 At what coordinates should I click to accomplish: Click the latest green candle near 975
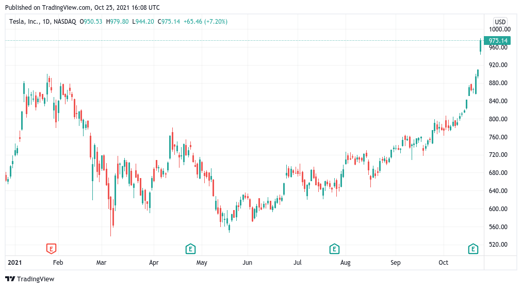[x=480, y=45]
